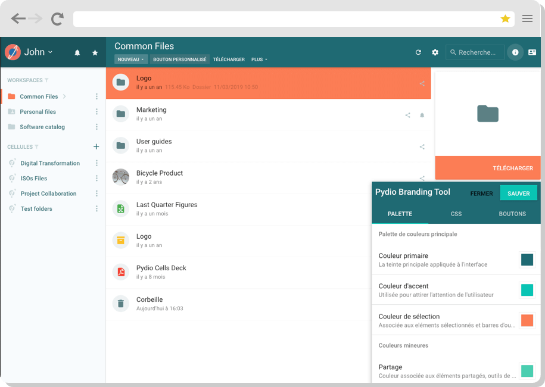This screenshot has width=545, height=387.
Task: Switch to the Boutons tab
Action: click(x=512, y=214)
